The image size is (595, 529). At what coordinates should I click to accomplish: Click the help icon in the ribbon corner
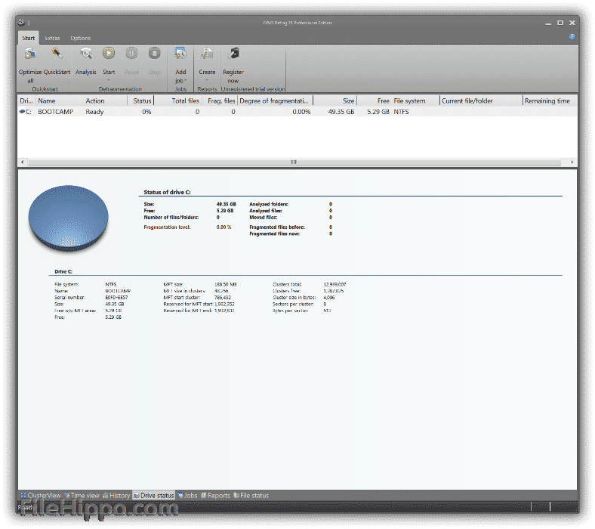pyautogui.click(x=572, y=36)
